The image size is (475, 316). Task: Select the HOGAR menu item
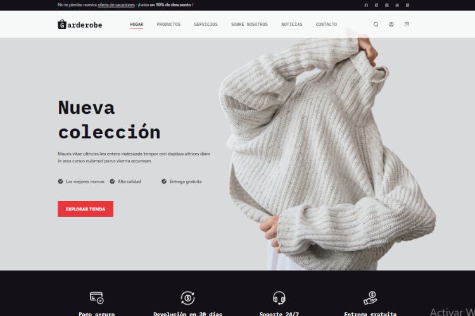[137, 24]
